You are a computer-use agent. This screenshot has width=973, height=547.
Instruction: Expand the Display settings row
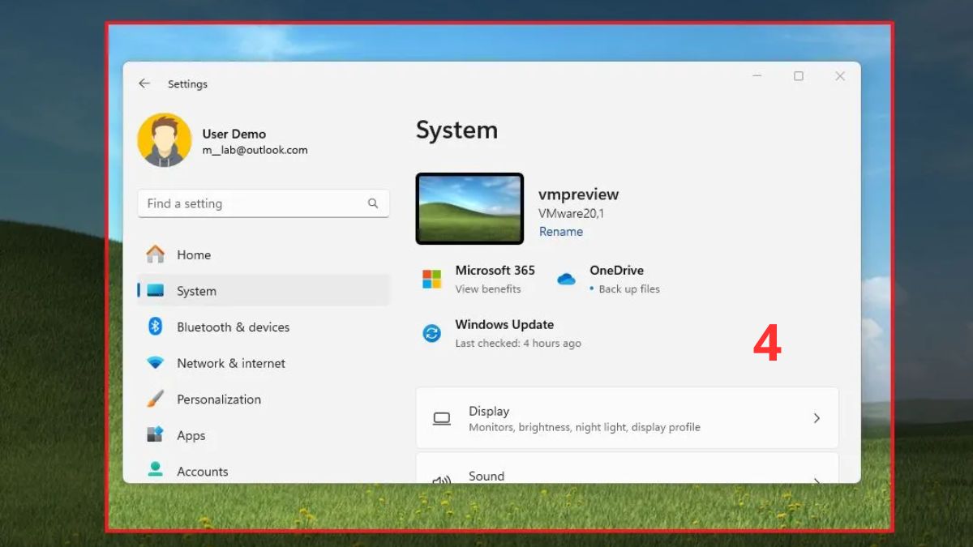pyautogui.click(x=627, y=417)
